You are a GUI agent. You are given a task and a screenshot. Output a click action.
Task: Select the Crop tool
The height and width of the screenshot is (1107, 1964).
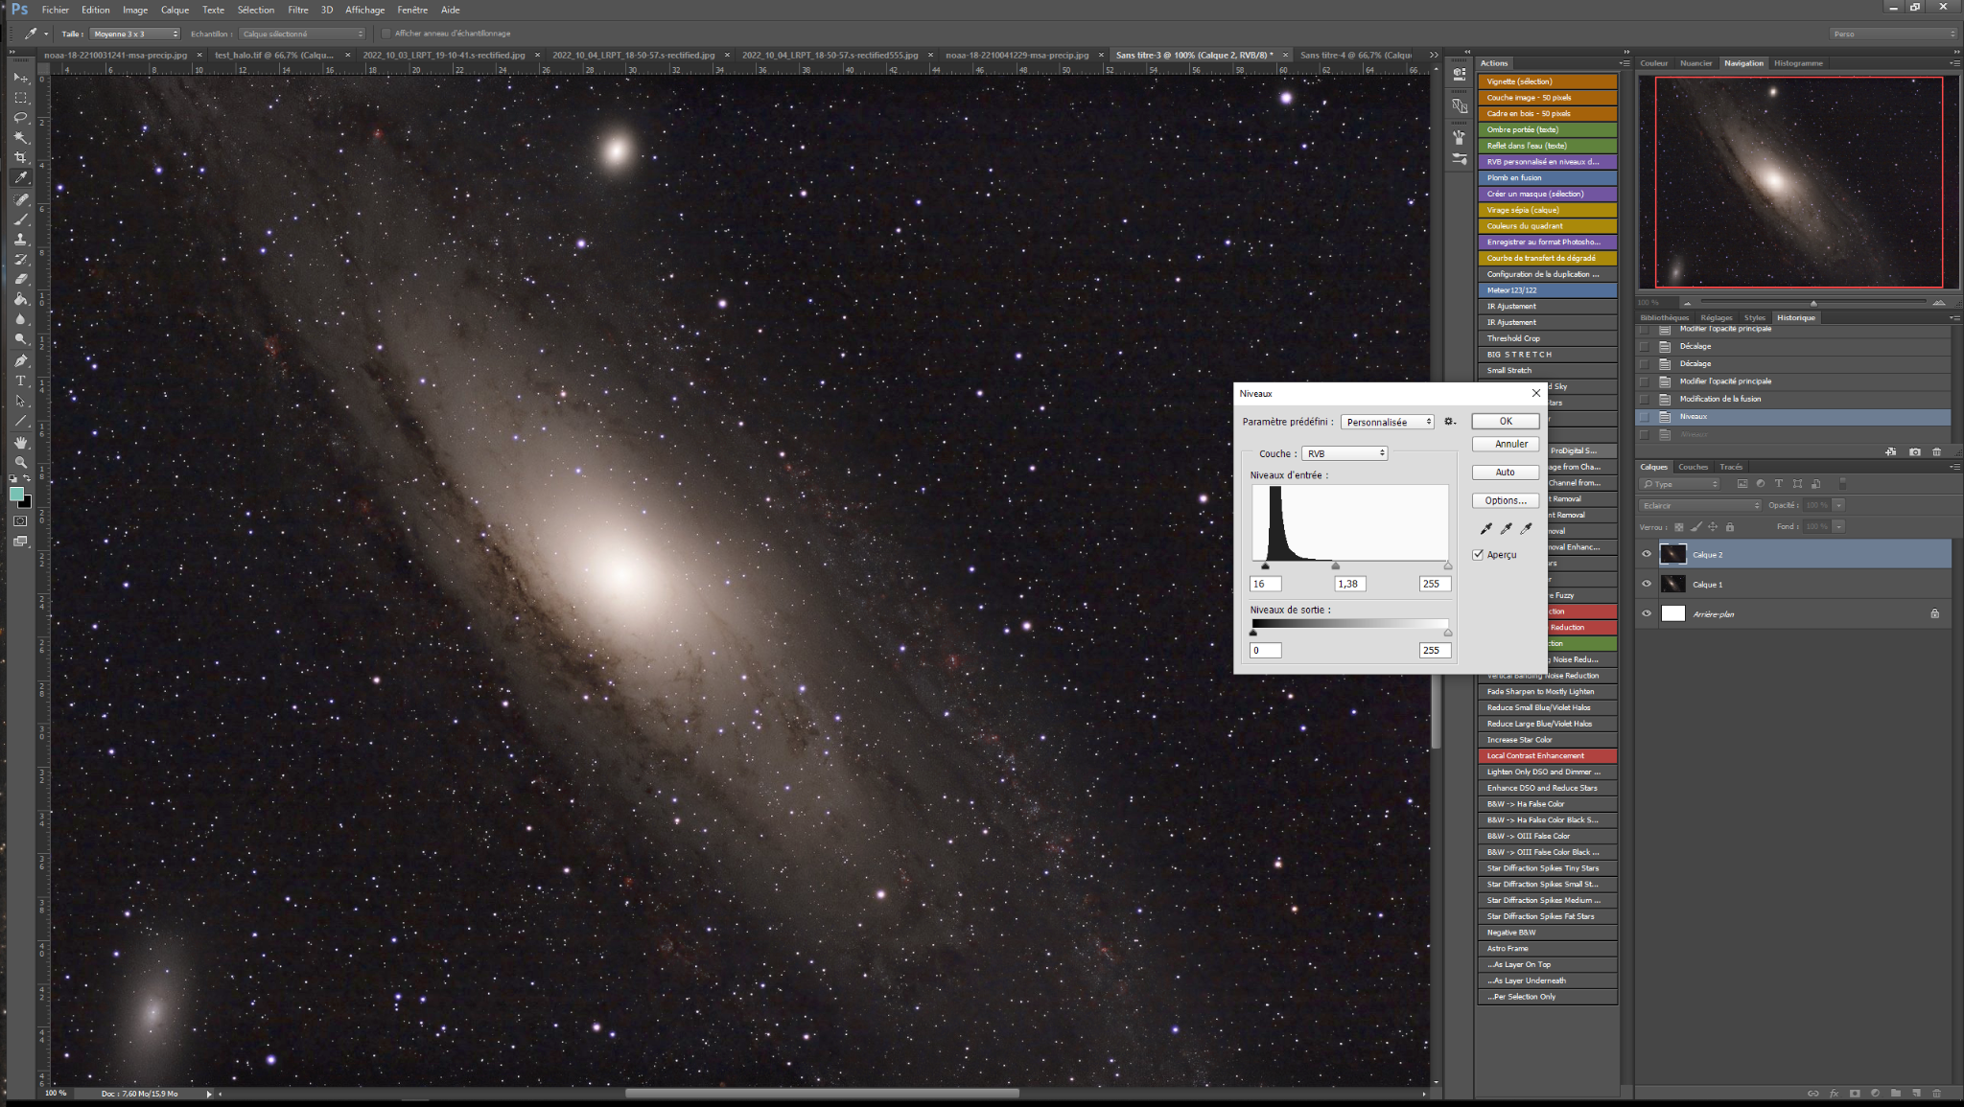(20, 158)
